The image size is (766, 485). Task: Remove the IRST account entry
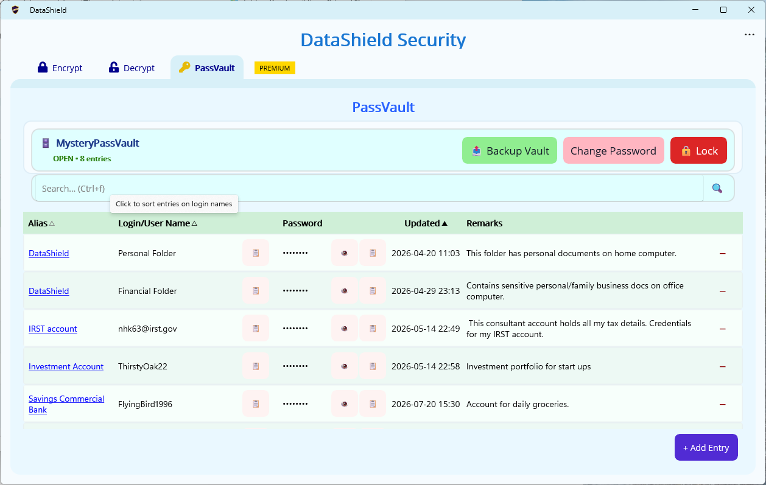click(x=723, y=329)
